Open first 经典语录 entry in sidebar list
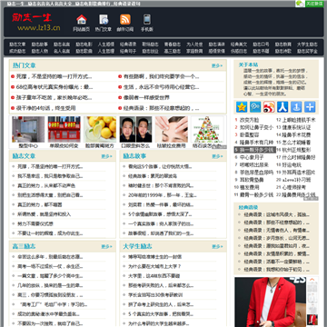Image resolution: width=327 pixels, height=327 pixels. click(x=277, y=214)
